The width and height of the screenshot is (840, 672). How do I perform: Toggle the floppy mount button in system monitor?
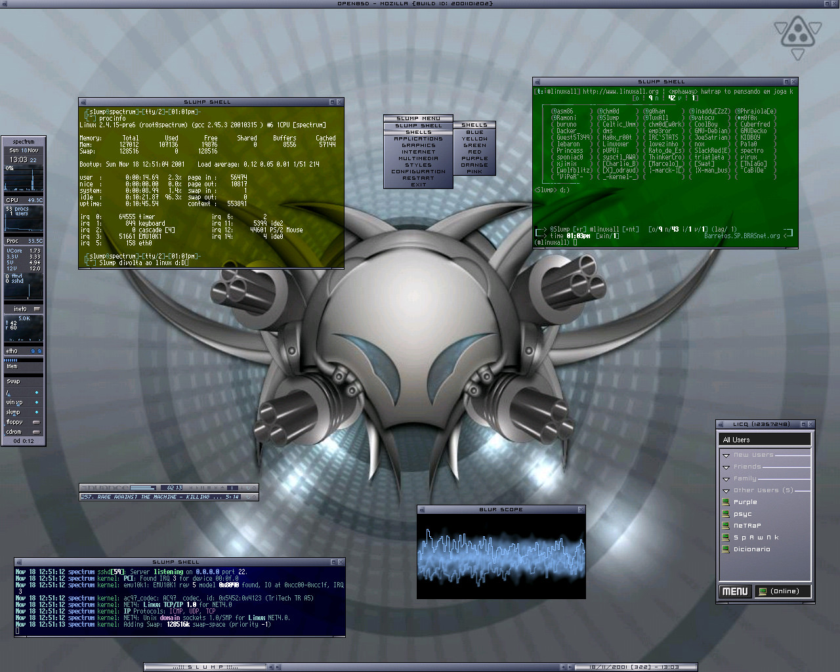coord(36,422)
